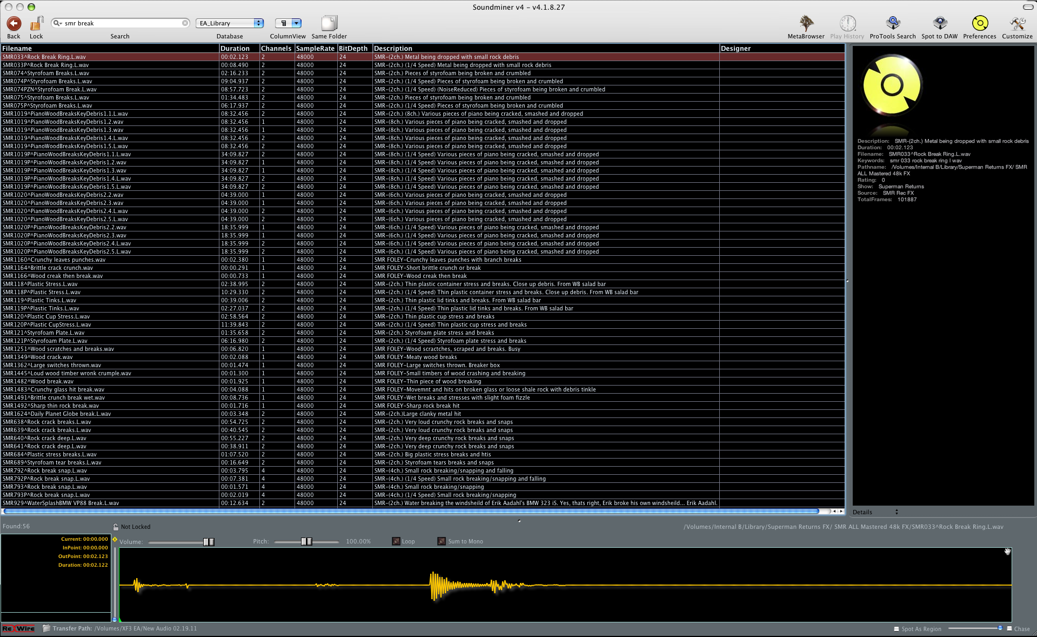Sort by the Filename column header

point(110,49)
